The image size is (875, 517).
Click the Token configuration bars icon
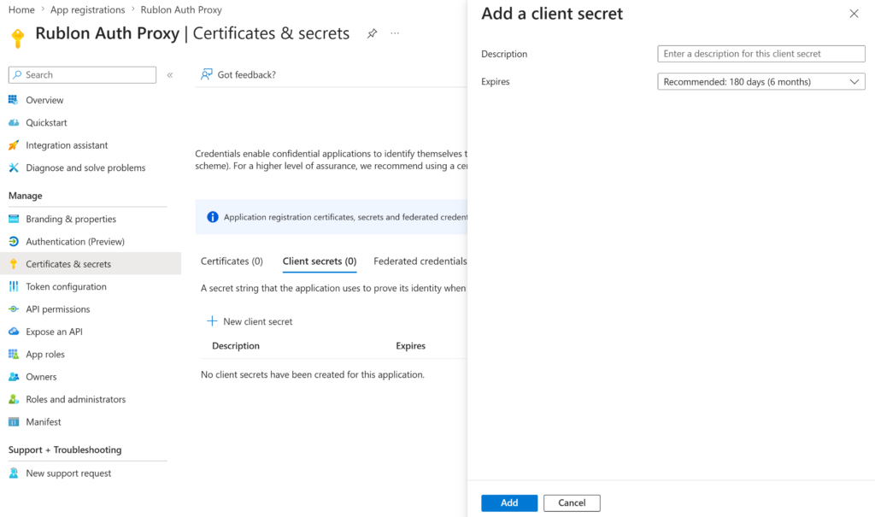(14, 286)
